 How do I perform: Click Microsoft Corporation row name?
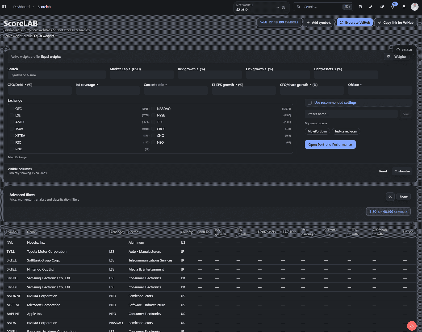tap(44, 305)
